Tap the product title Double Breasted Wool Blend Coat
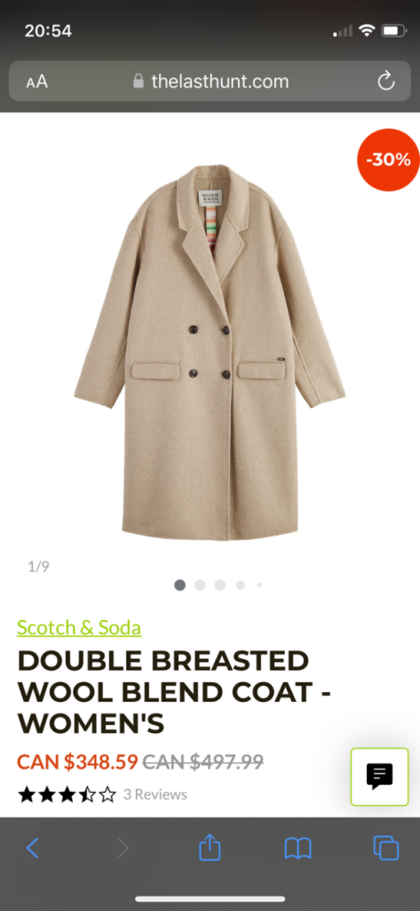This screenshot has height=911, width=420. click(174, 692)
